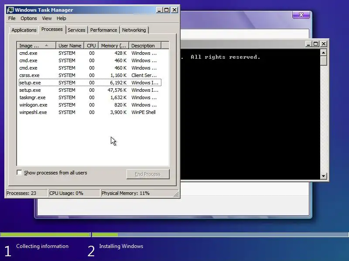Open the Options menu
This screenshot has height=261, width=349.
click(x=29, y=18)
